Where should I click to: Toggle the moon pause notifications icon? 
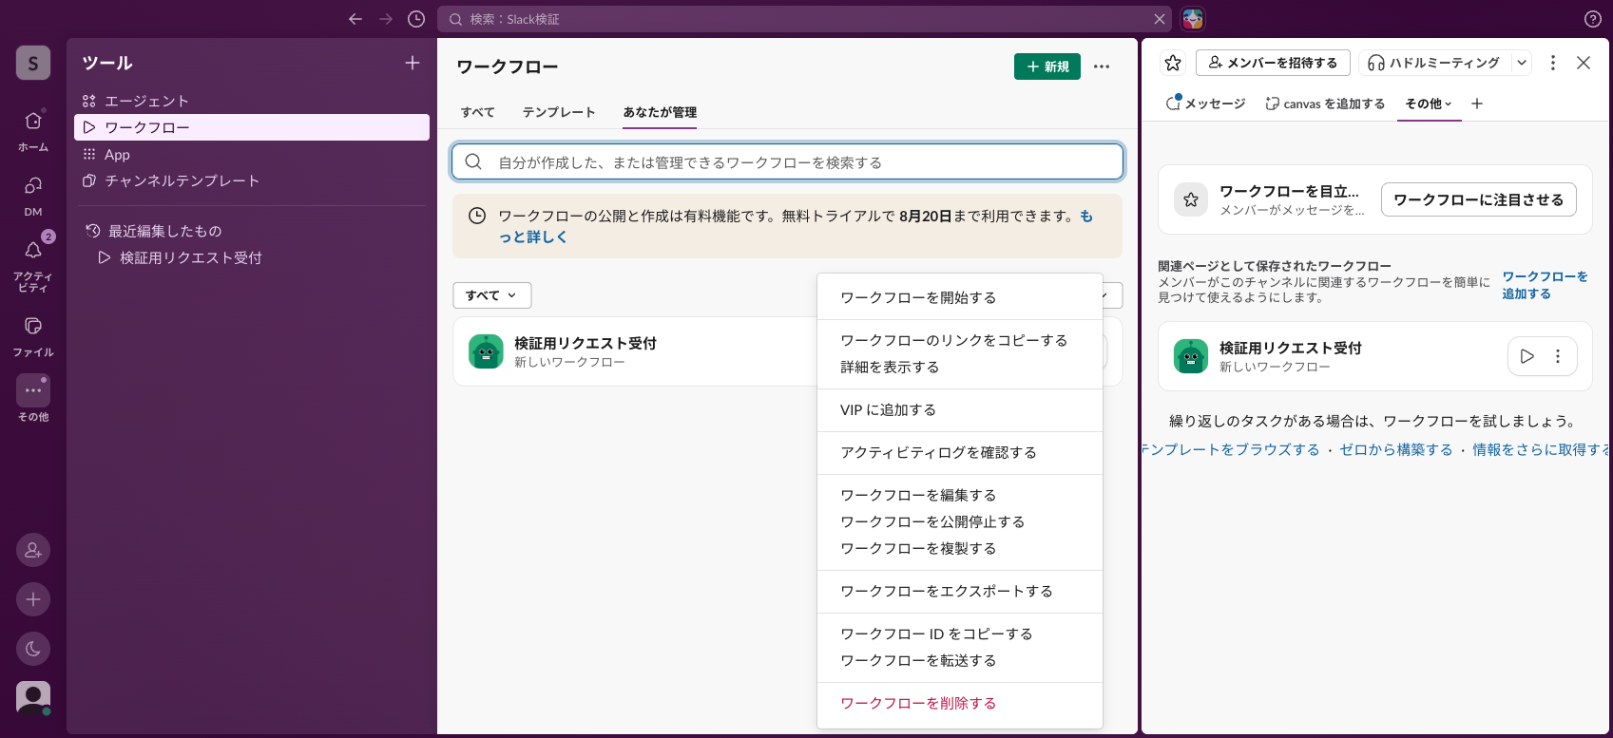click(x=33, y=649)
